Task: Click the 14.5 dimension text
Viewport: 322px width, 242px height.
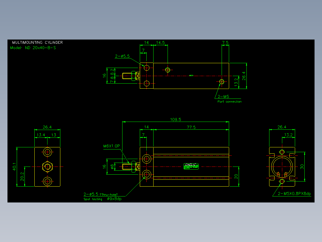Action: [x=160, y=43]
